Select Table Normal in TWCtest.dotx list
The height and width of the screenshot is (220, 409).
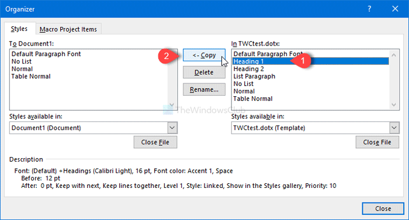pyautogui.click(x=253, y=99)
